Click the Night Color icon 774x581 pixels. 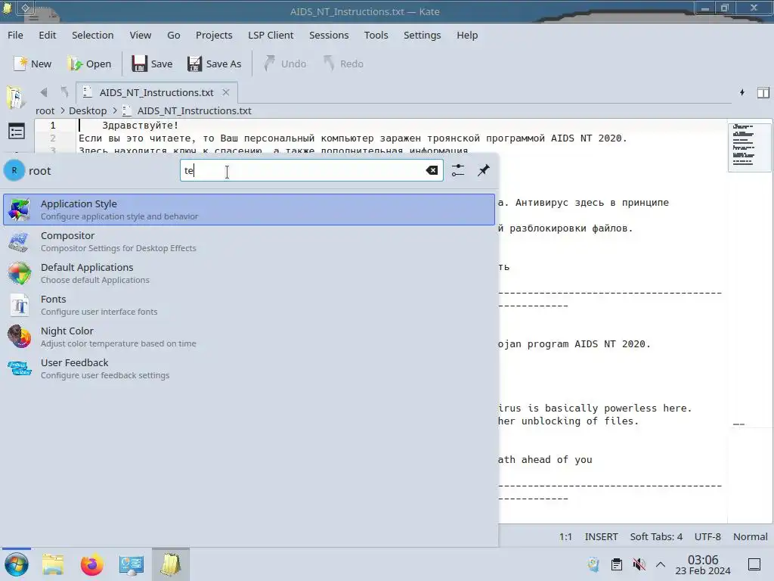click(x=19, y=337)
